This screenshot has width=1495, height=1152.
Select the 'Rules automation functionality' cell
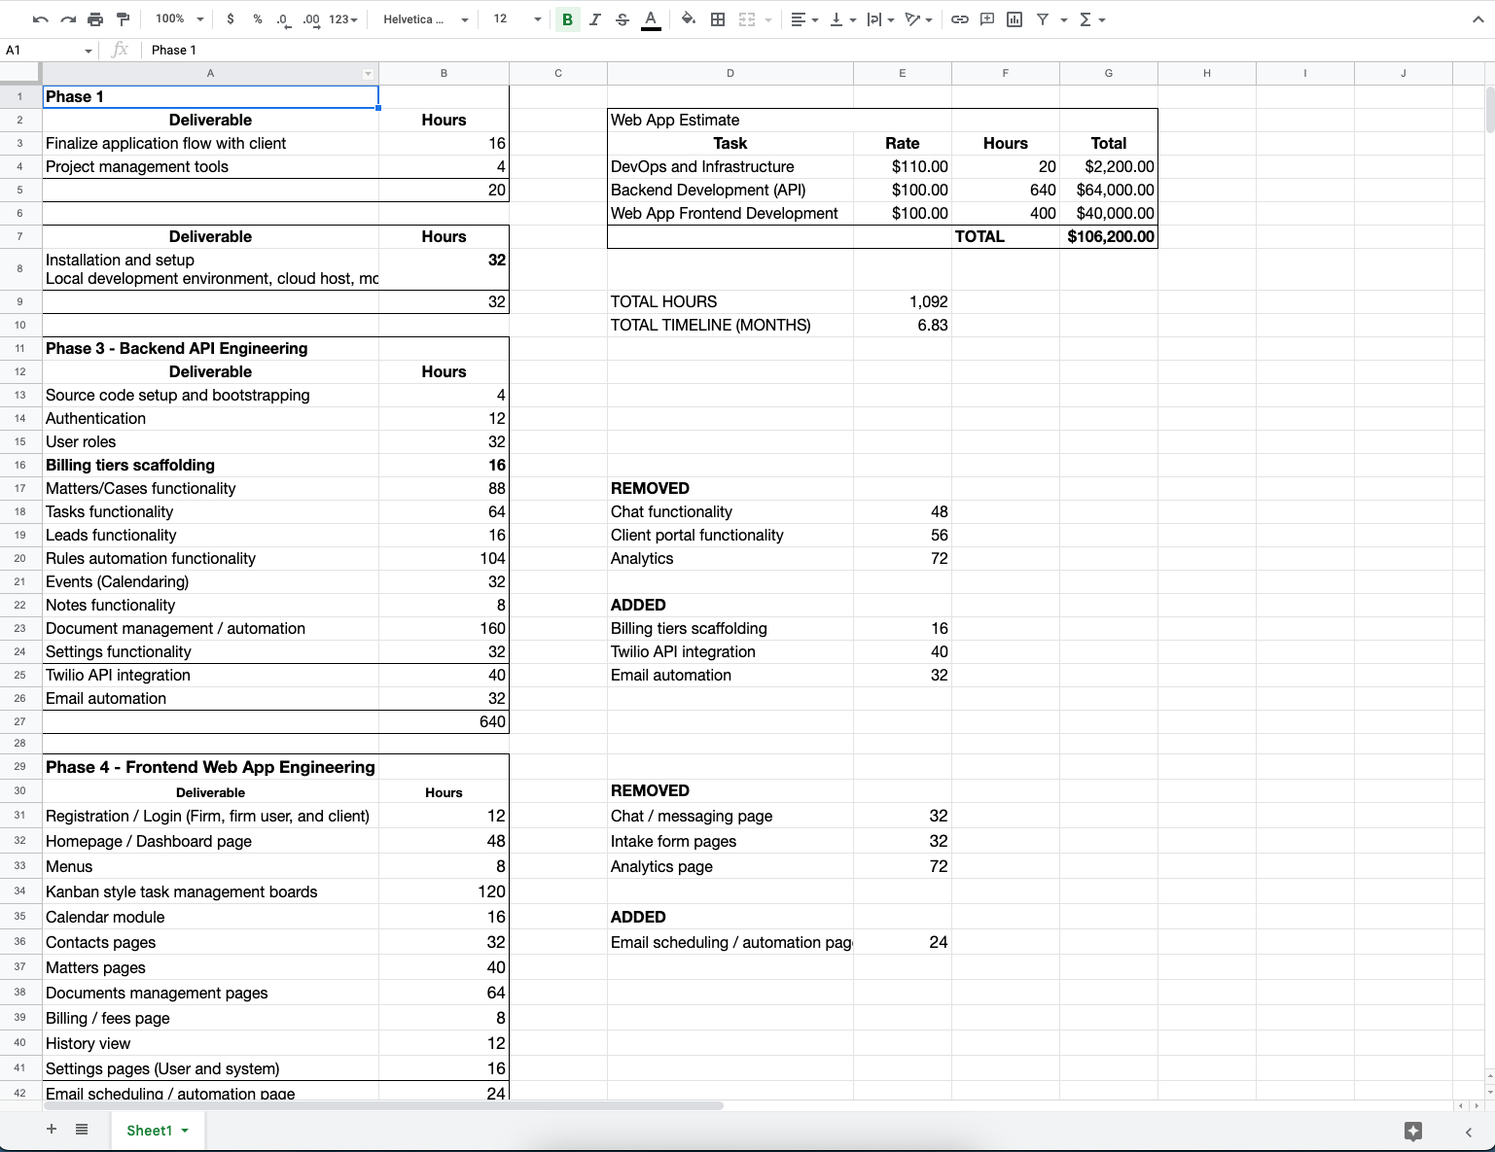tap(210, 558)
